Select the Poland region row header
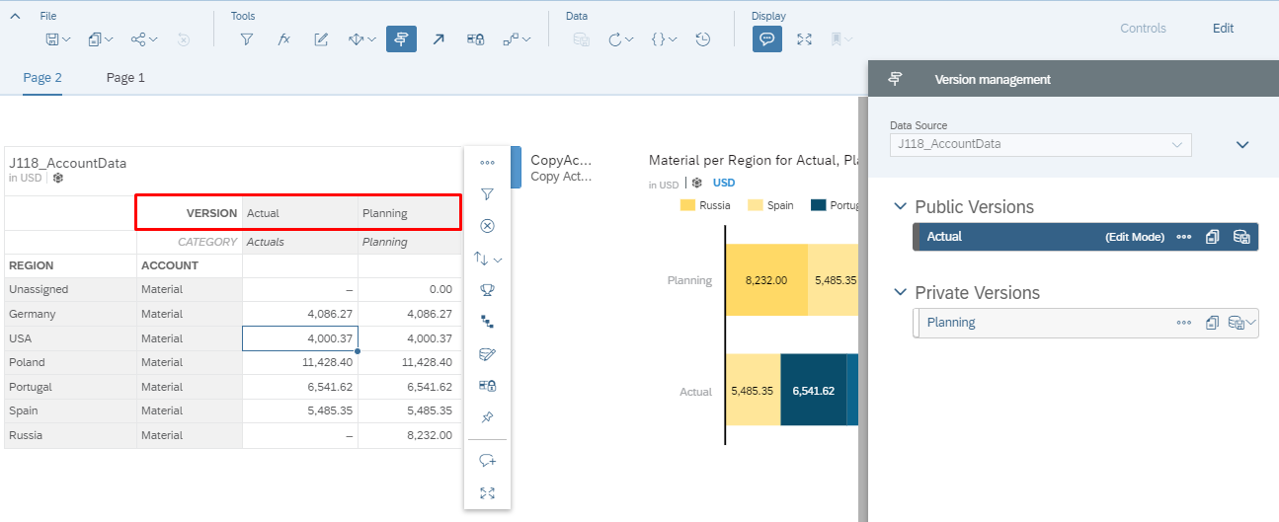Image resolution: width=1279 pixels, height=522 pixels. pos(70,362)
